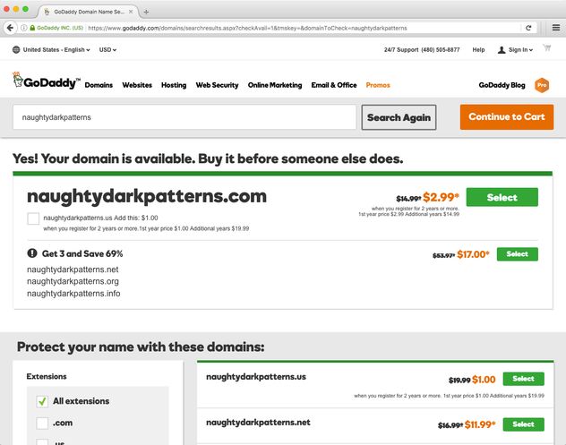Reload page with refresh icon
The width and height of the screenshot is (566, 445).
528,28
